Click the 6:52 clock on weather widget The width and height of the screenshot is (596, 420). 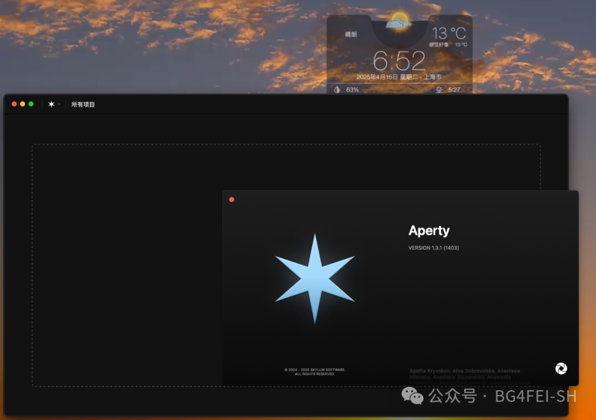point(399,61)
